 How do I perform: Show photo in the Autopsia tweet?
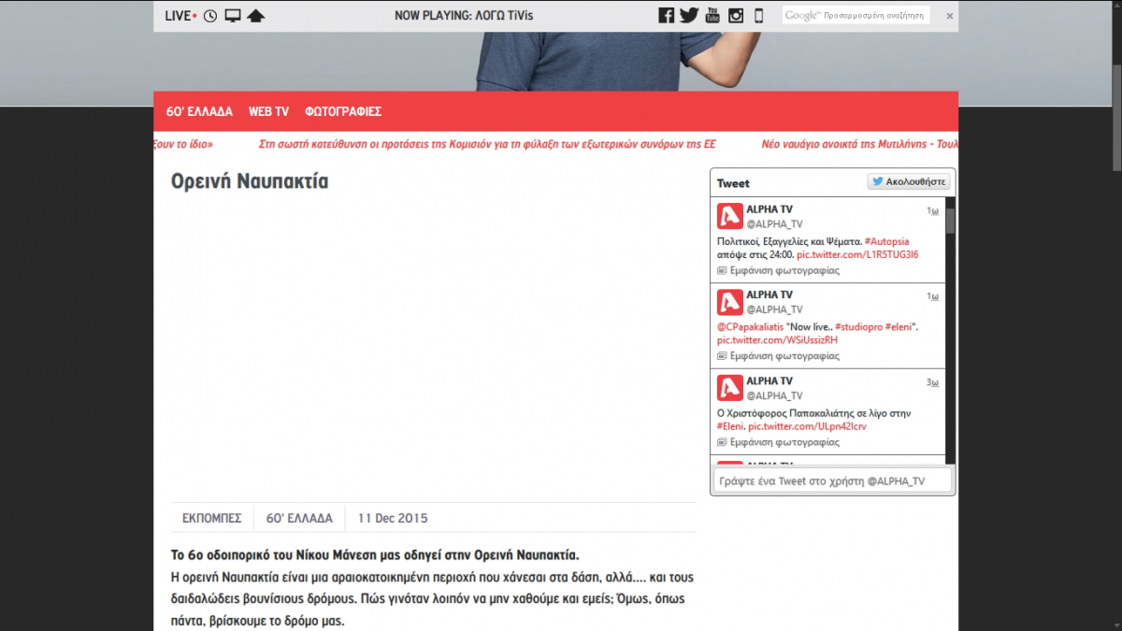click(778, 270)
